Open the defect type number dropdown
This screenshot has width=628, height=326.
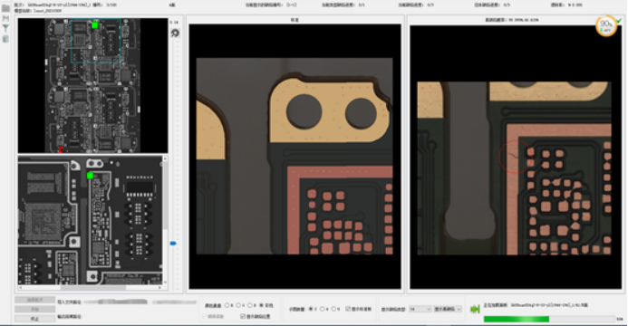(x=420, y=309)
